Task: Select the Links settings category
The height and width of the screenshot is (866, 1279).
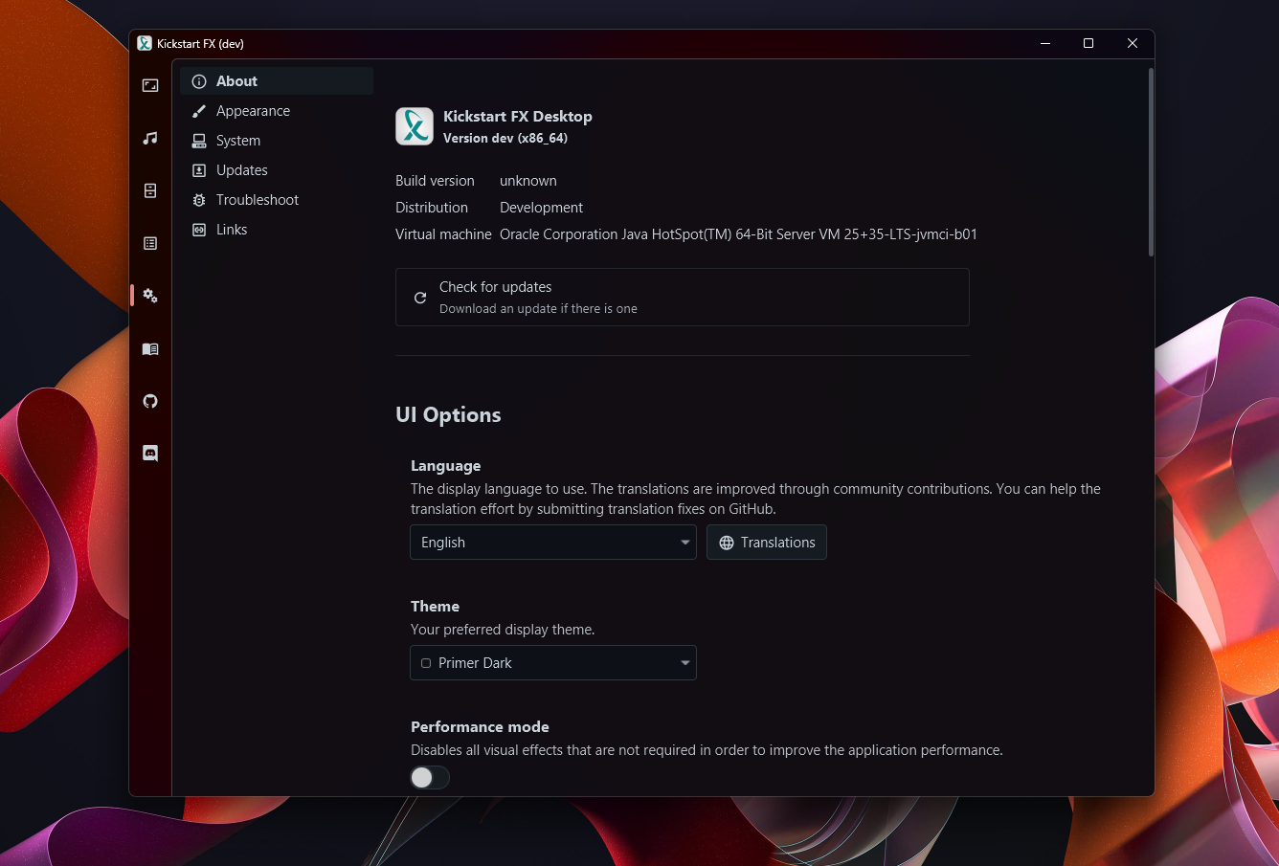Action: [x=277, y=230]
